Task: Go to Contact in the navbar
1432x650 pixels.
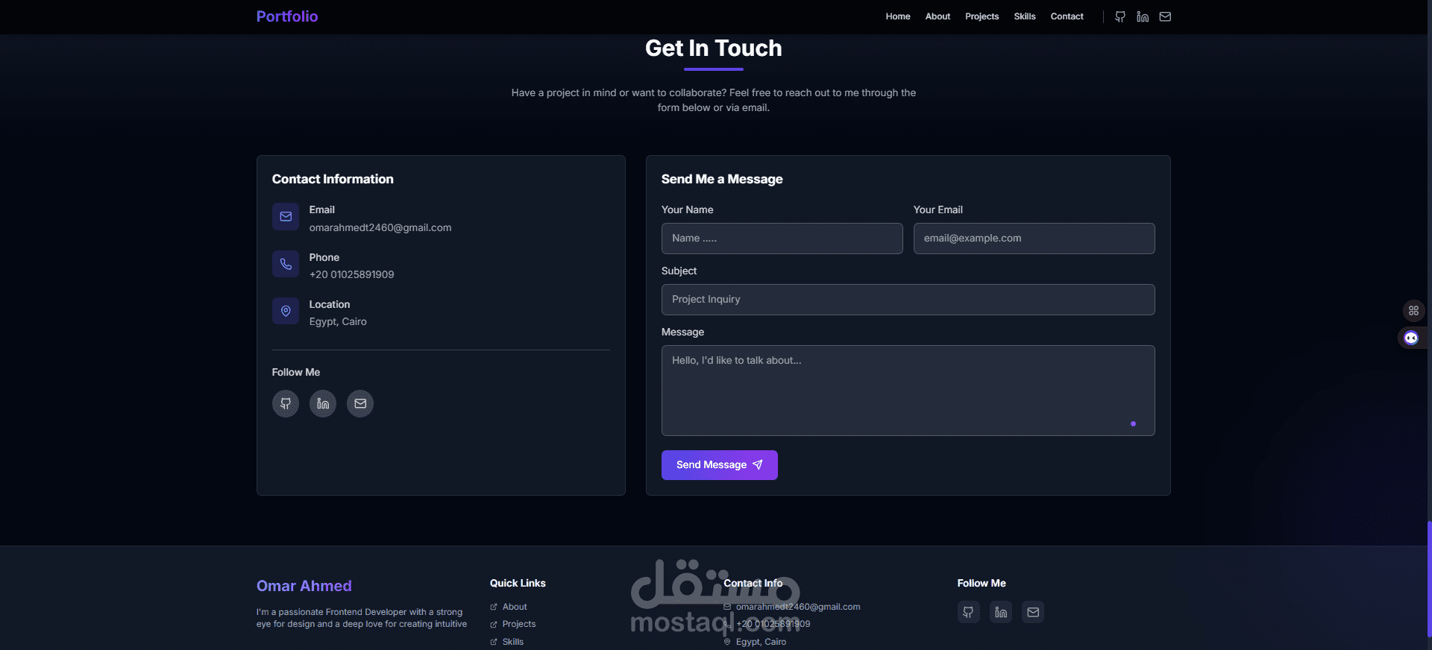Action: click(1067, 16)
